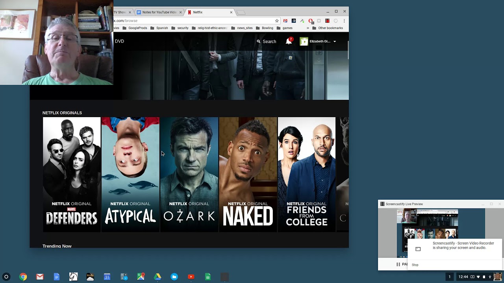Launch the chess knight app
The height and width of the screenshot is (283, 504).
coord(74,277)
